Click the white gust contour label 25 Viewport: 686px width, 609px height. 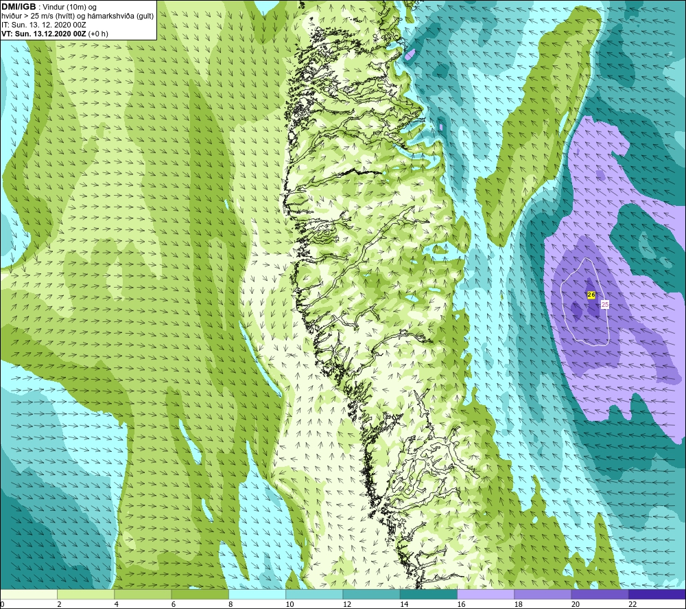tap(605, 305)
